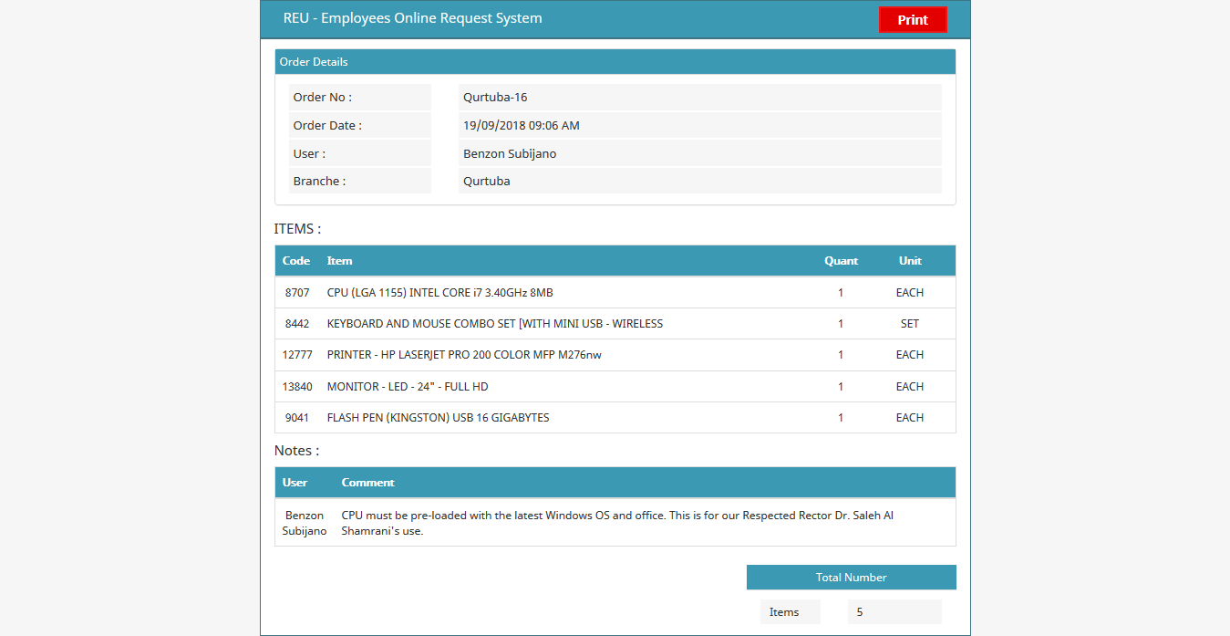The width and height of the screenshot is (1230, 636).
Task: Click the "Branche :" label
Action: (319, 182)
